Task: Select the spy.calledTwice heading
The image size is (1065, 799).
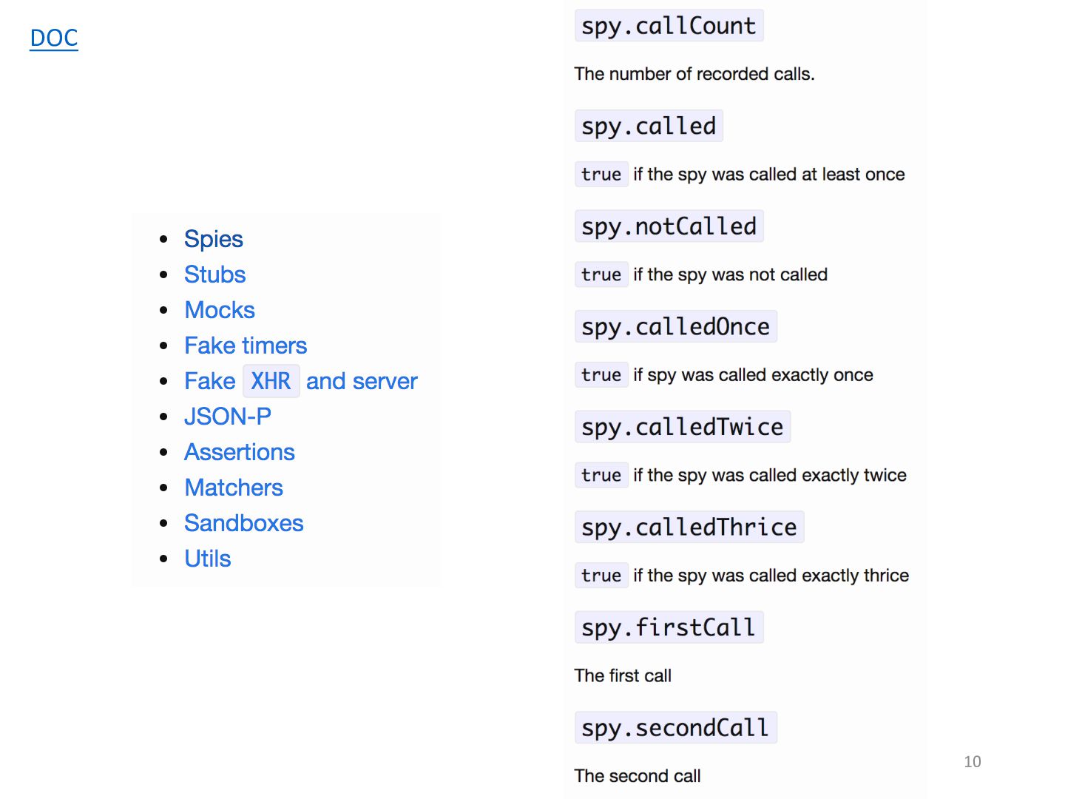Action: coord(682,427)
